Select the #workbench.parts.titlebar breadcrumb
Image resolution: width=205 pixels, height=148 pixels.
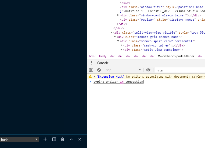point(176,56)
